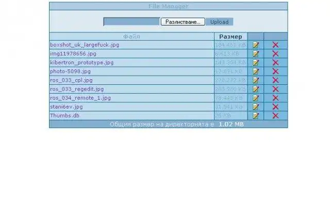Delete Thumbs.db using its red X
Image resolution: width=330 pixels, height=198 pixels.
point(275,116)
